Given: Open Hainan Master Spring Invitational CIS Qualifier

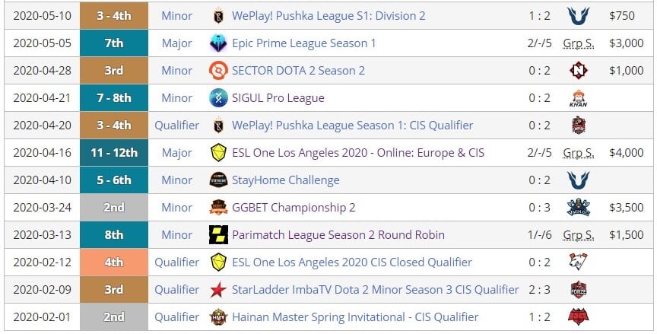Looking at the screenshot, I should pyautogui.click(x=355, y=317).
